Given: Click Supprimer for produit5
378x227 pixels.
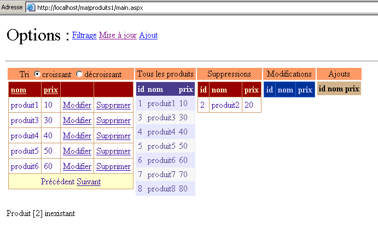Looking at the screenshot, I should point(113,151).
